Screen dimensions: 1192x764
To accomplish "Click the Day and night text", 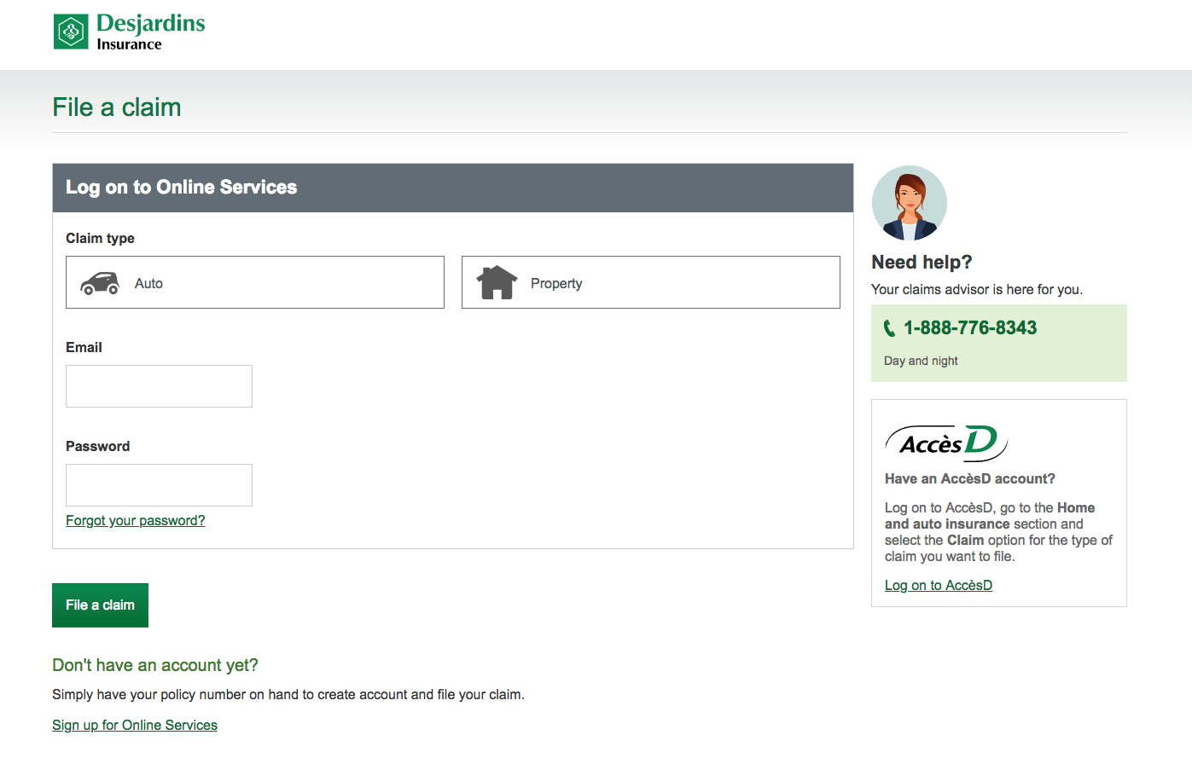I will (921, 362).
